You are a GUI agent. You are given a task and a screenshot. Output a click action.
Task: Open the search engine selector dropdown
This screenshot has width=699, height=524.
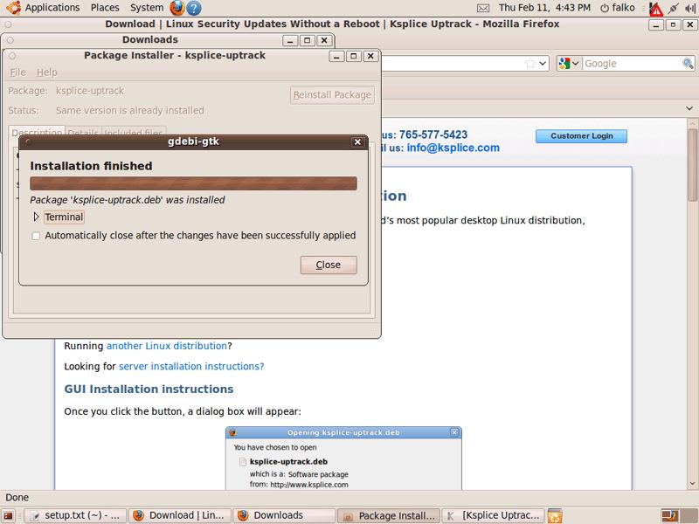tap(569, 64)
